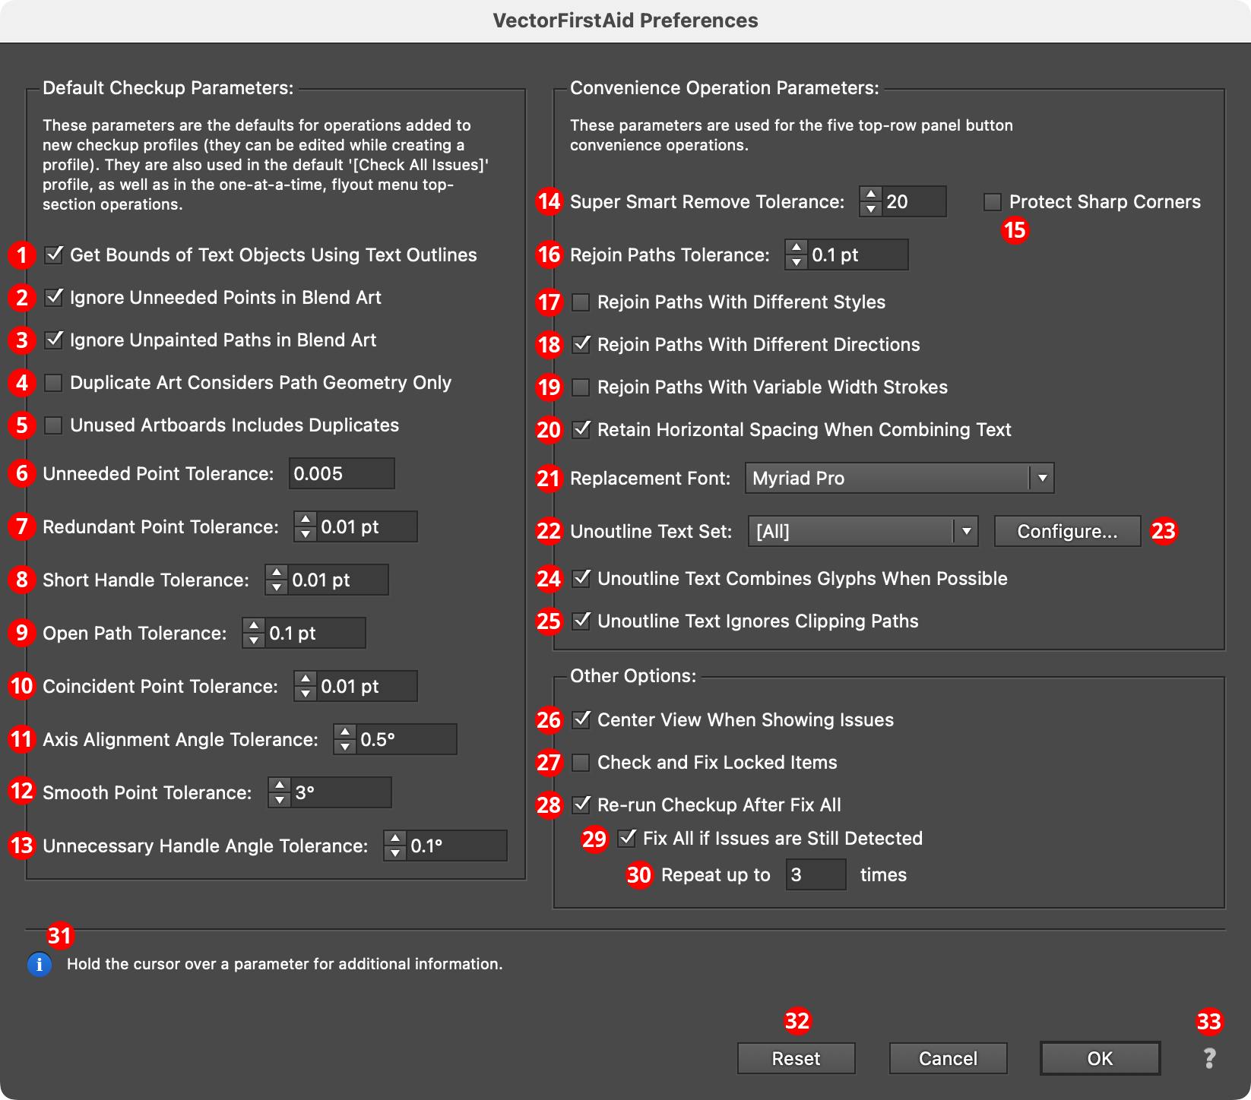Enable Check and Fix Locked Items
1251x1100 pixels.
point(579,762)
